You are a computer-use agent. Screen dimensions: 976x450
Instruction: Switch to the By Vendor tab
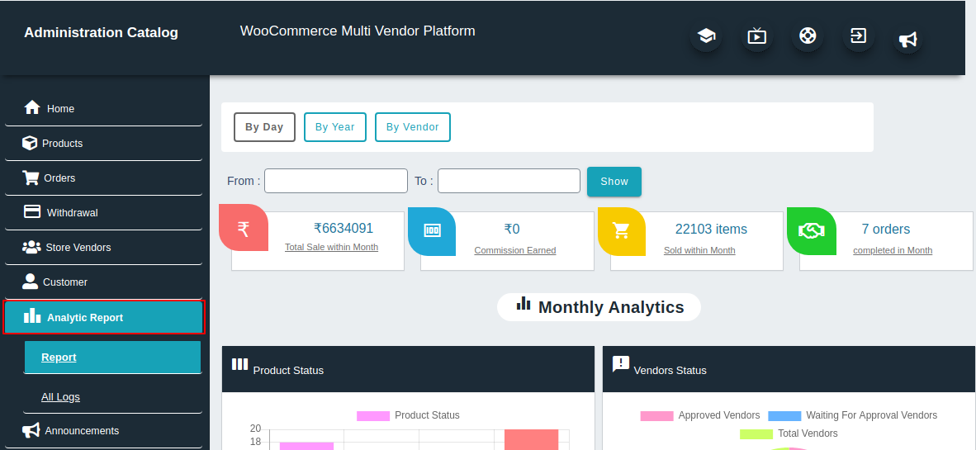413,127
